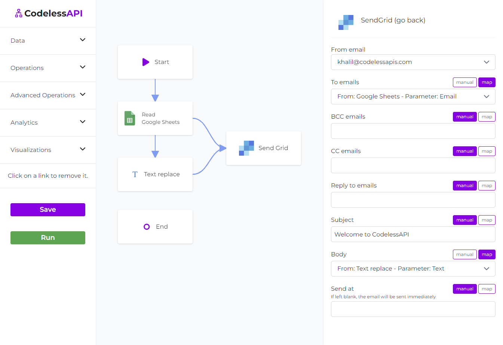Open the Body mapping dropdown
The height and width of the screenshot is (345, 503).
click(x=413, y=269)
